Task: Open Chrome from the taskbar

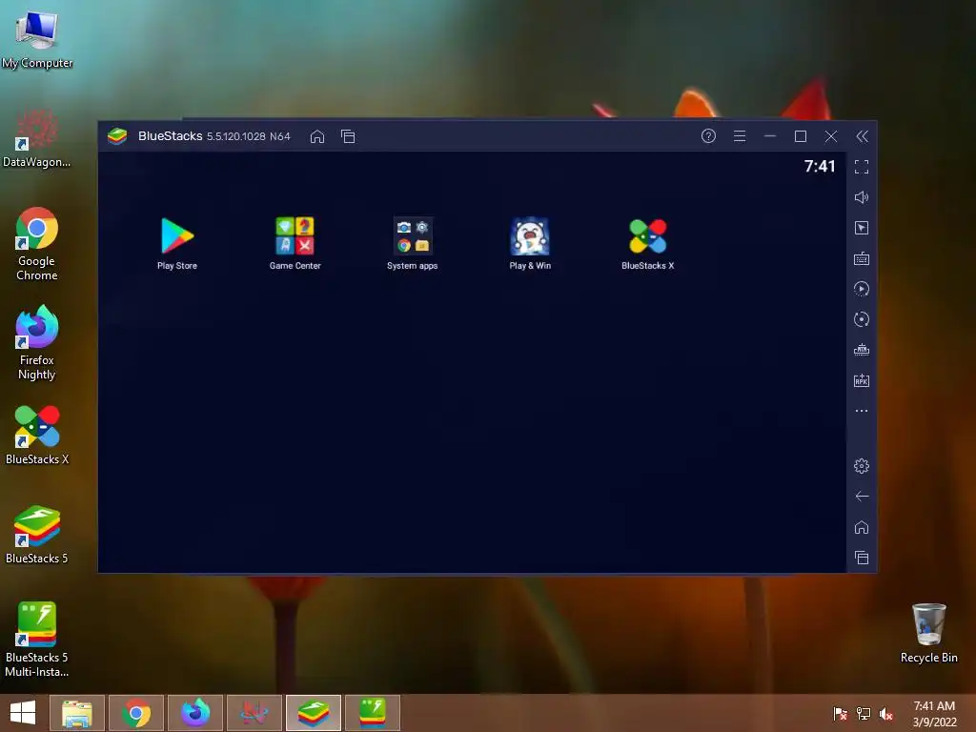Action: pyautogui.click(x=136, y=713)
